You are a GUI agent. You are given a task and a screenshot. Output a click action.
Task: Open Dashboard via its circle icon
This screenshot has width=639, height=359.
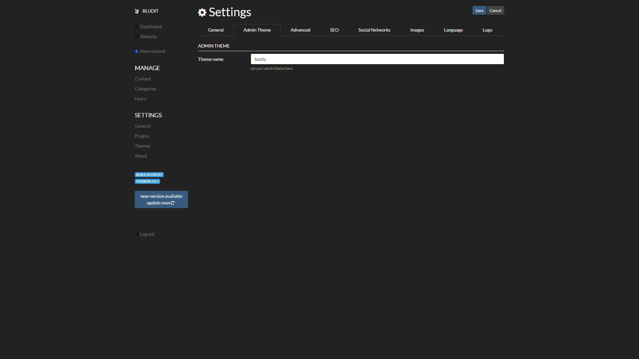pyautogui.click(x=136, y=27)
